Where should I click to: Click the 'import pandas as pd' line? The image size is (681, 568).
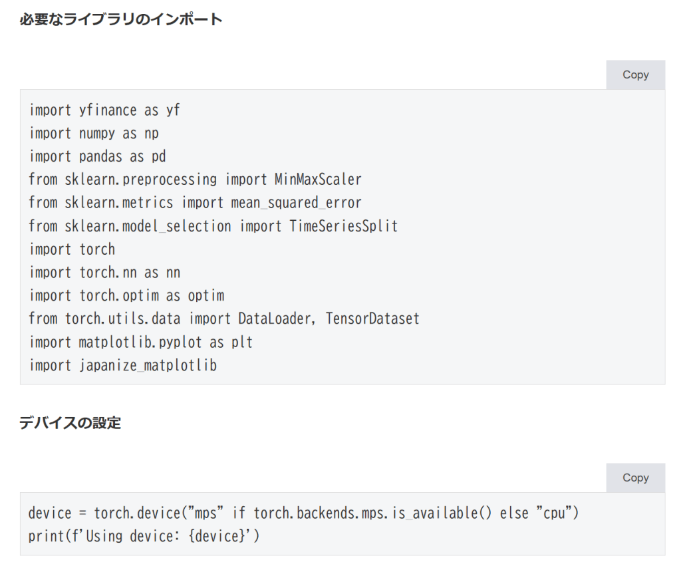coord(97,157)
